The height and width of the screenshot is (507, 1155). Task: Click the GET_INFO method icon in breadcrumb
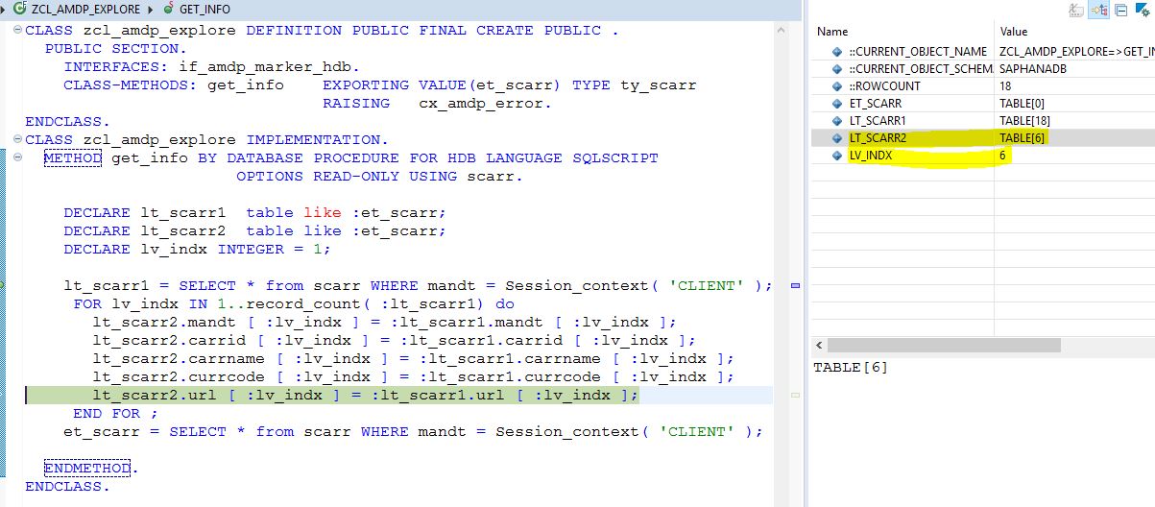click(x=170, y=9)
